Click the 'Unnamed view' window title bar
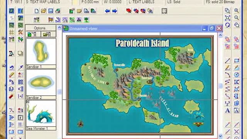Image resolution: width=247 pixels, height=139 pixels. pos(132,29)
